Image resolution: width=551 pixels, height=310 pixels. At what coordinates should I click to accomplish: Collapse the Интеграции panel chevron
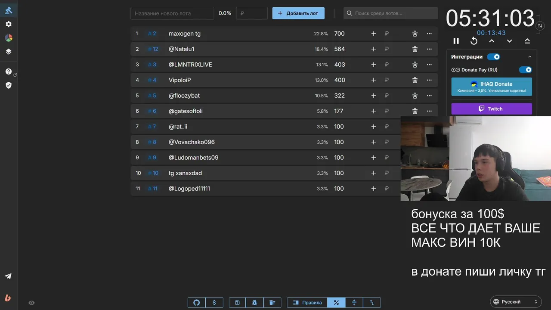point(529,57)
